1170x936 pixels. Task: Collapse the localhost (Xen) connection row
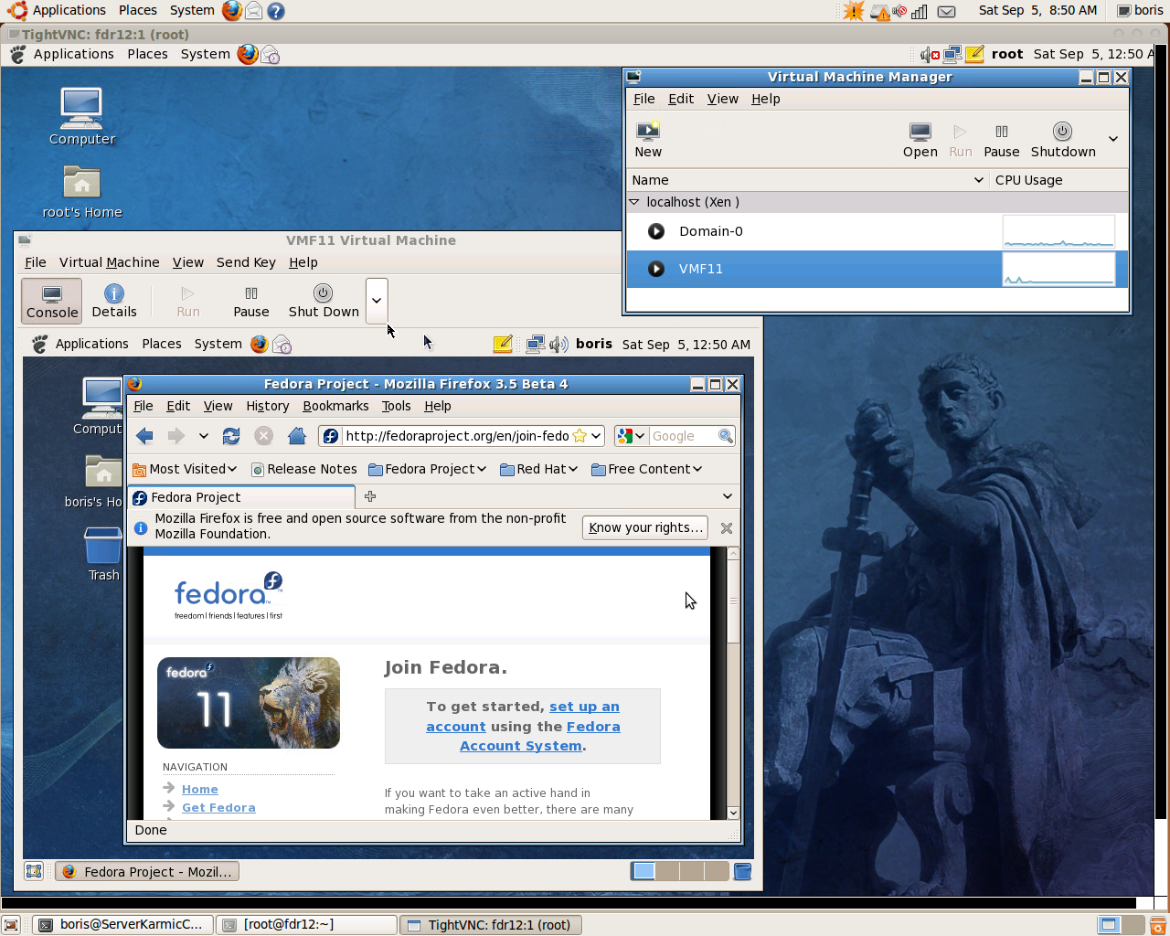[x=634, y=202]
